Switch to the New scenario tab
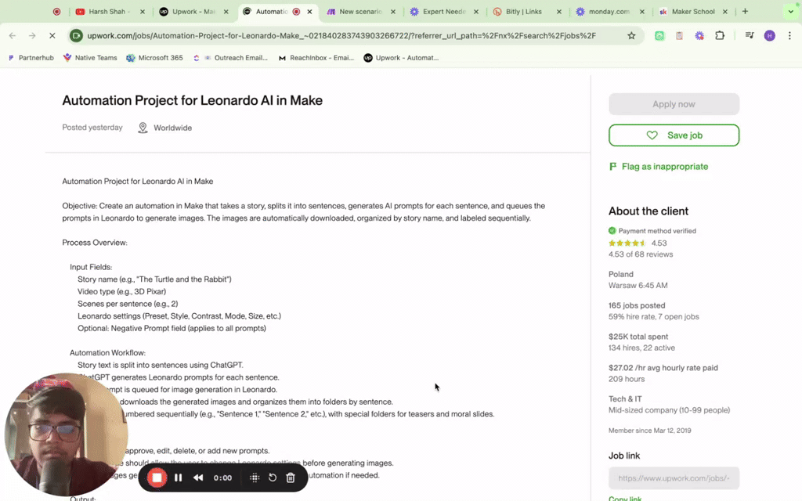802x501 pixels. [360, 12]
